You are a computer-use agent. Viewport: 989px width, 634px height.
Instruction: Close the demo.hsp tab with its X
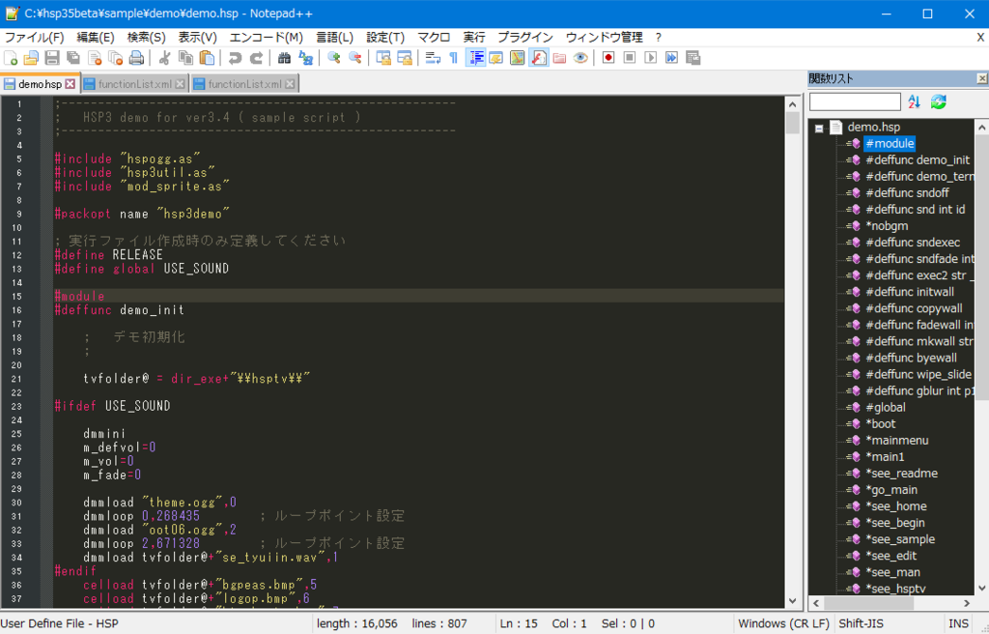[70, 84]
